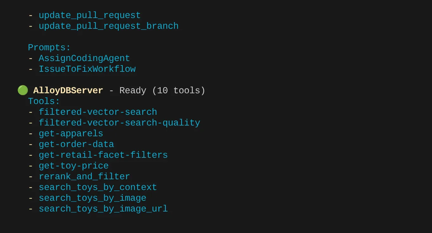Image resolution: width=432 pixels, height=233 pixels.
Task: Click the search_toys_by_image tool
Action: [x=92, y=198]
